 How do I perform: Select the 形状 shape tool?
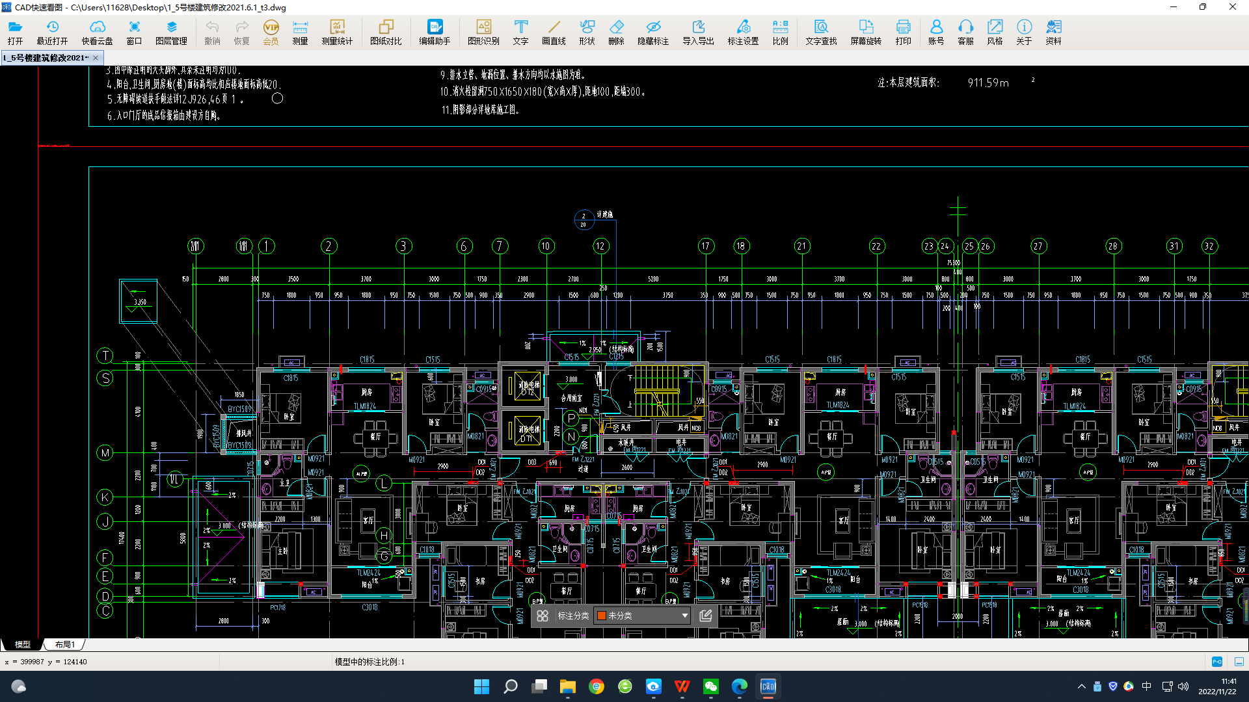587,32
